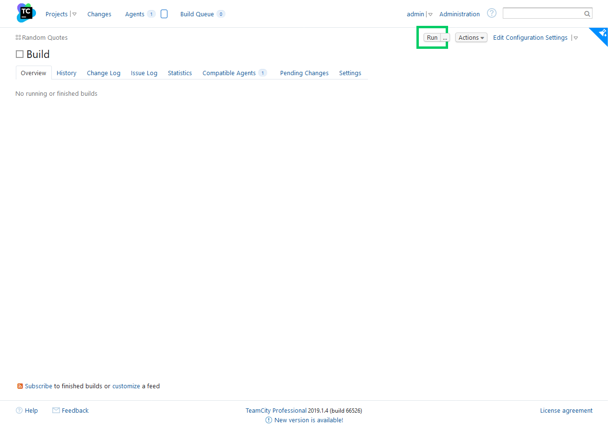Click the blue corner ribbon icon
Viewport: 616px width, 428px height.
coord(602,34)
